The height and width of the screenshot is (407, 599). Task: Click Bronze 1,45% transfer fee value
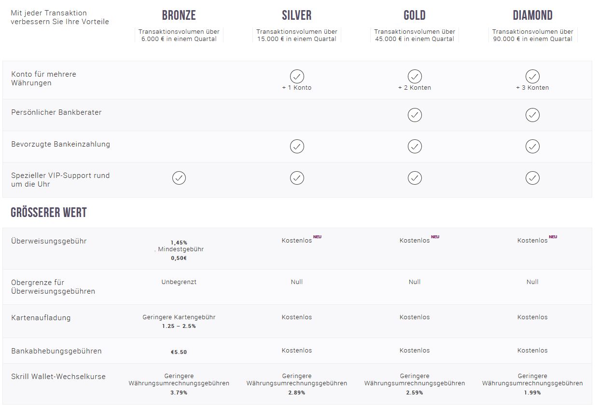(x=179, y=243)
